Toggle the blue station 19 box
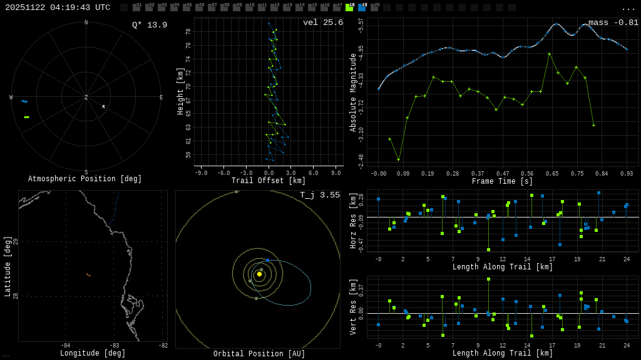This screenshot has width=641, height=360. 362,7
